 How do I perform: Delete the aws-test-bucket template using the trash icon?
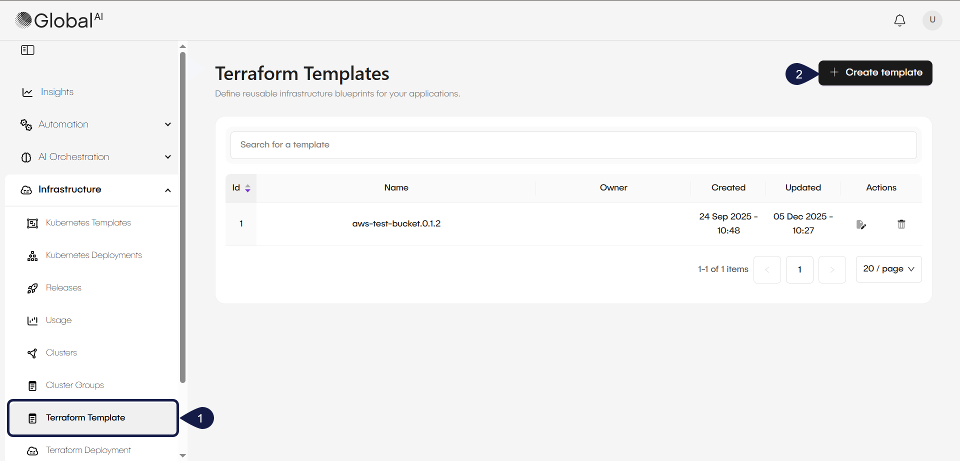[x=901, y=223]
